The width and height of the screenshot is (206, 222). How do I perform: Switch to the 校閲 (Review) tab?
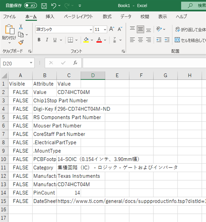point(145,17)
